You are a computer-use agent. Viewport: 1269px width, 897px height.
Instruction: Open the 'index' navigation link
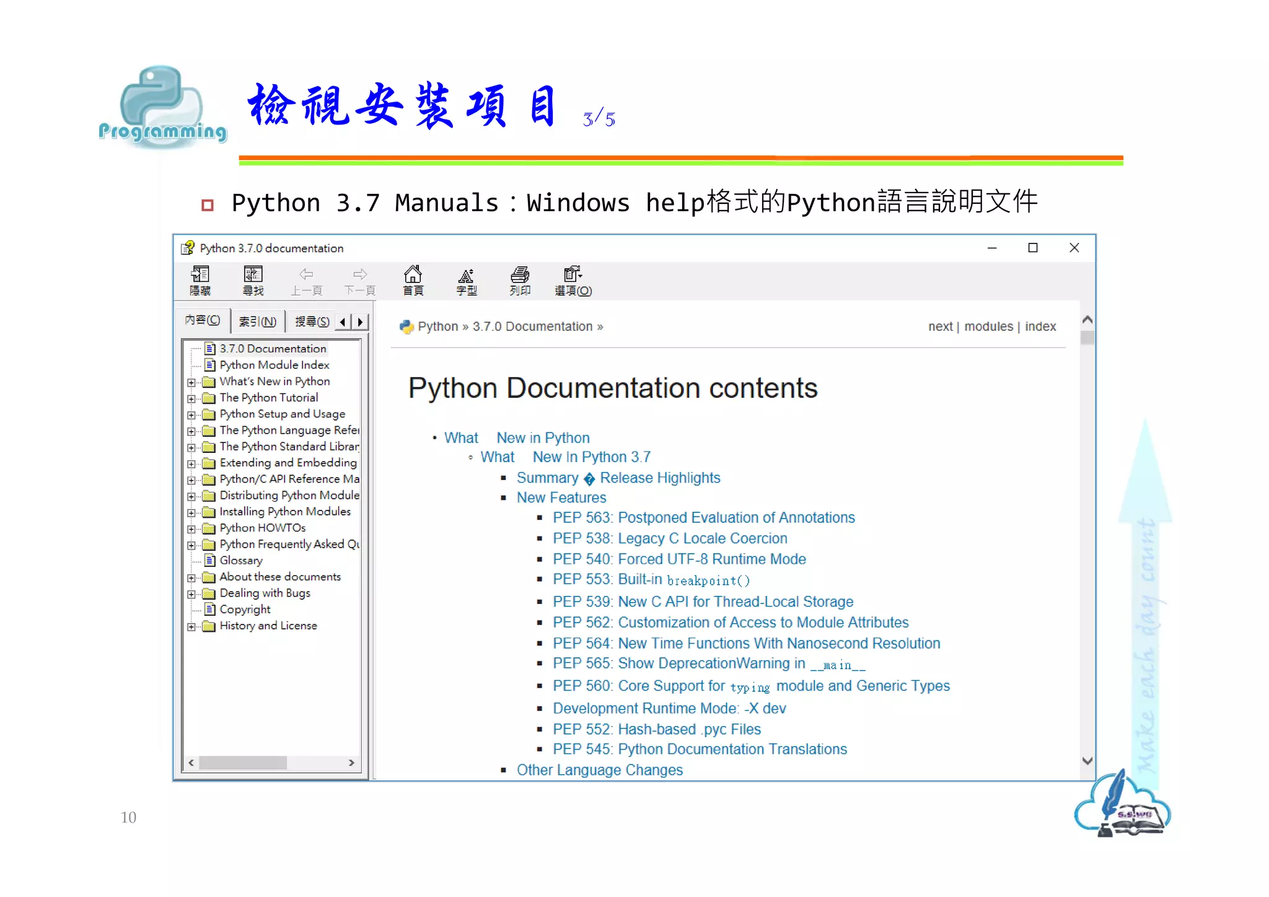(1040, 326)
